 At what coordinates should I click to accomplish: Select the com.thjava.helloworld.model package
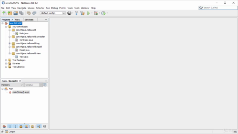point(29,47)
